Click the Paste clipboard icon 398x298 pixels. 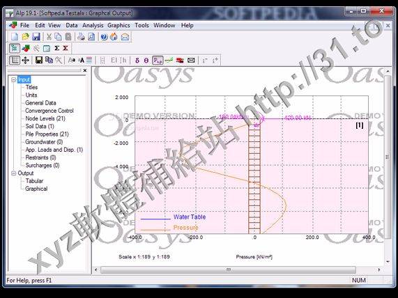pos(68,37)
